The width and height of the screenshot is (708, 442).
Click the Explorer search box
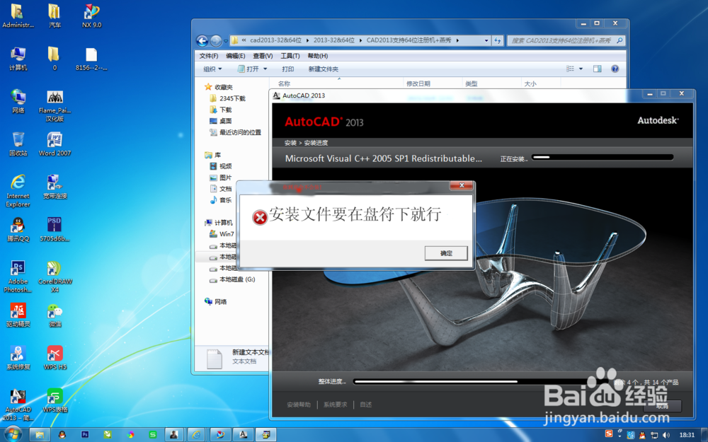point(566,40)
